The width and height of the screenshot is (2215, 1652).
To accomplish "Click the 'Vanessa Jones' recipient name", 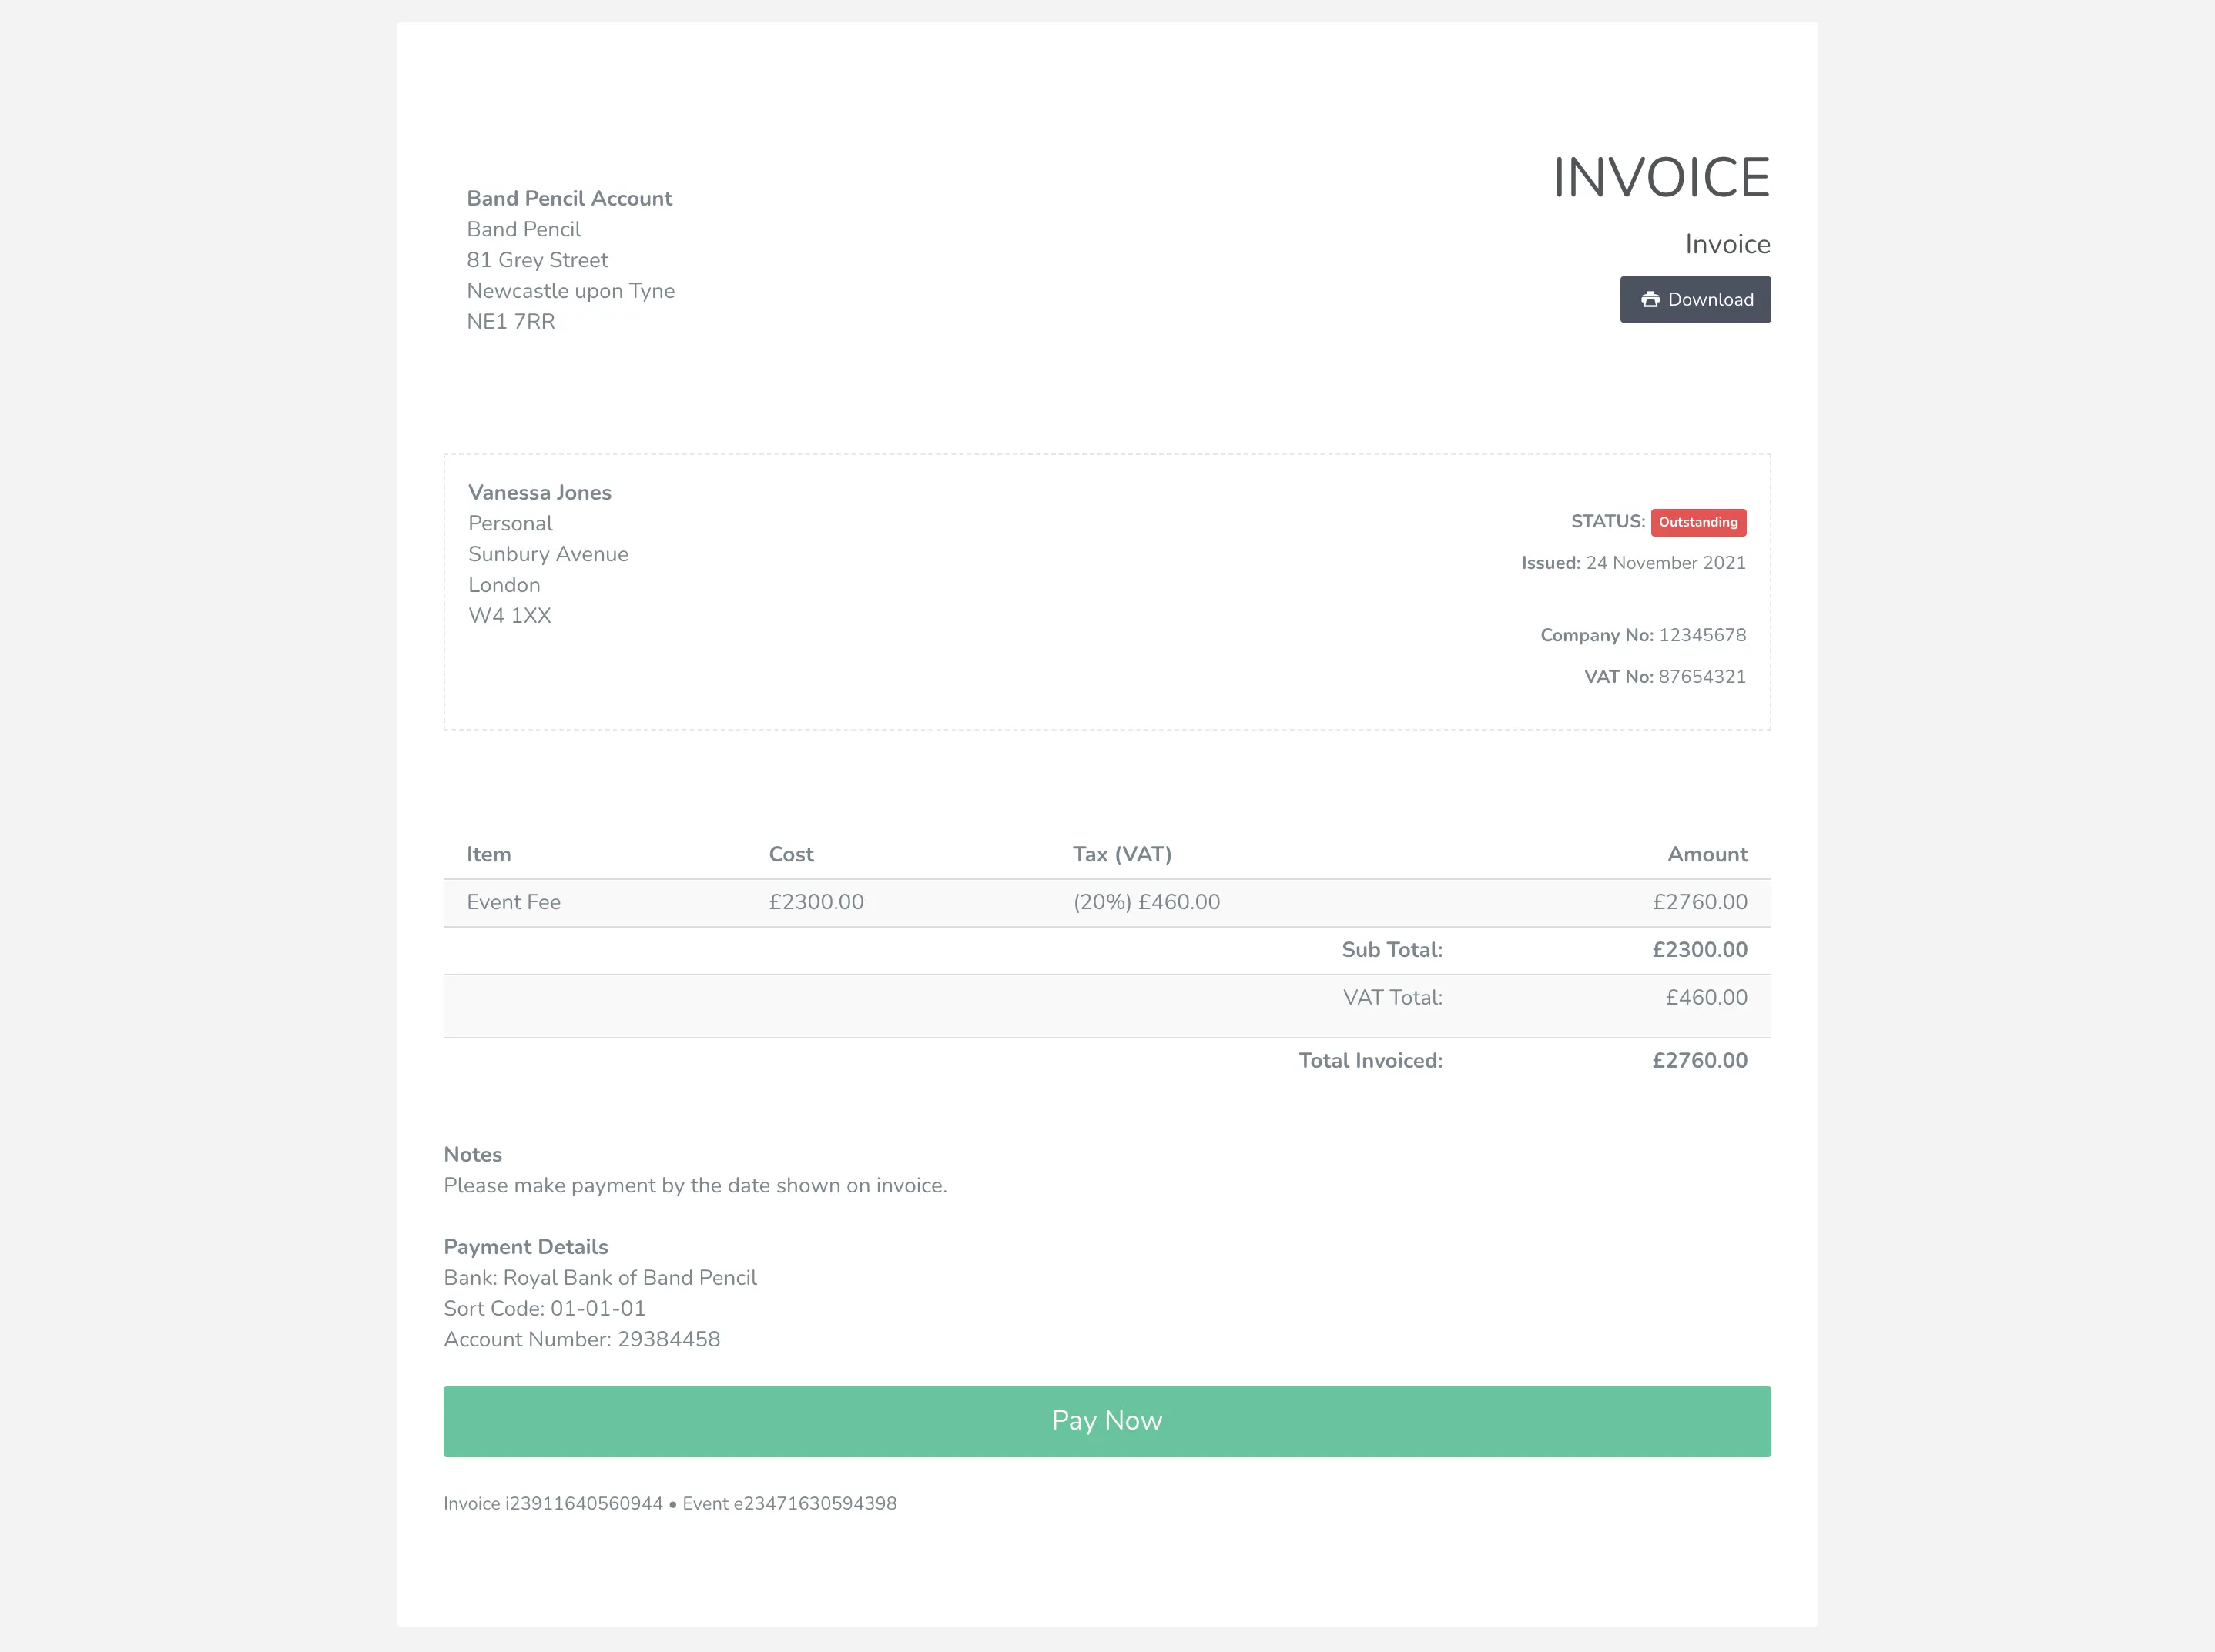I will 539,492.
